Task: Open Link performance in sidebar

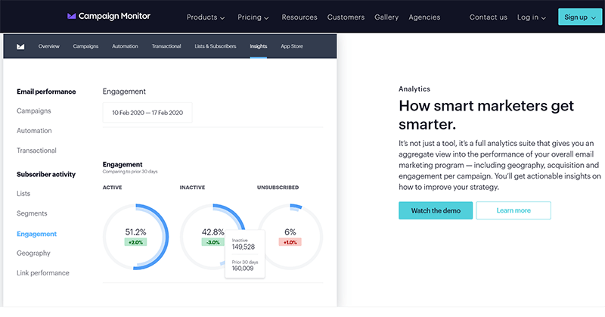Action: pos(42,273)
